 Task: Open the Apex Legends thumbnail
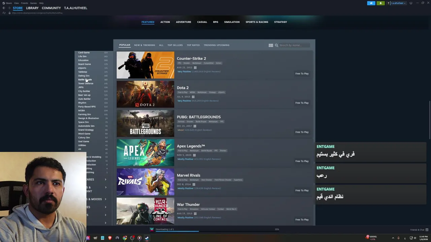tap(145, 153)
